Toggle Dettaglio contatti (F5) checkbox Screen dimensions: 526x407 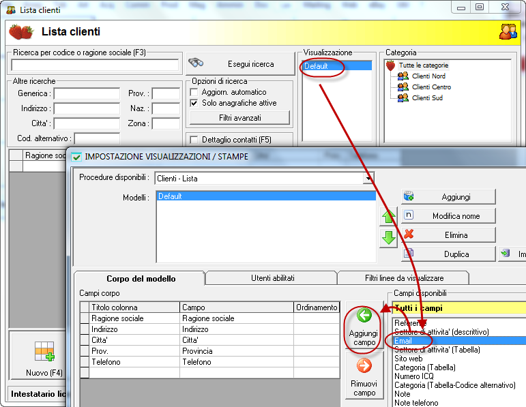194,140
